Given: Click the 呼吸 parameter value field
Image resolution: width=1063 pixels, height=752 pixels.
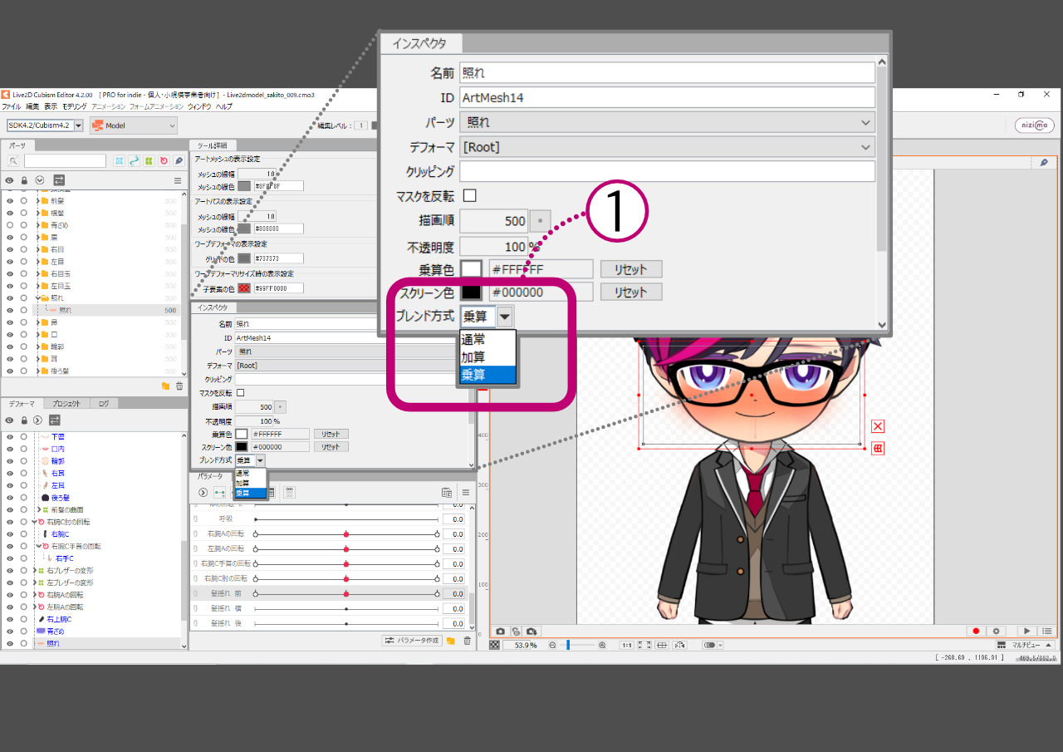Looking at the screenshot, I should [x=453, y=519].
